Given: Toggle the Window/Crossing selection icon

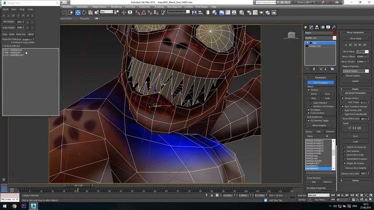Looking at the screenshot, I should pos(70,12).
